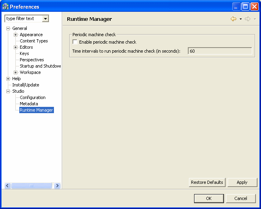Open the Keys preference page
Image resolution: width=261 pixels, height=209 pixels.
tap(24, 53)
